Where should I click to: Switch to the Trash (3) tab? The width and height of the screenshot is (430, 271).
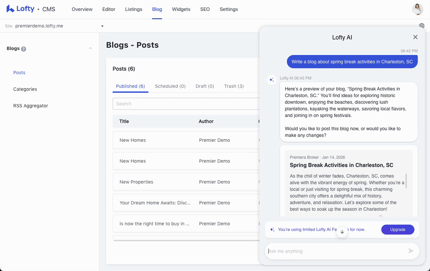coord(234,86)
